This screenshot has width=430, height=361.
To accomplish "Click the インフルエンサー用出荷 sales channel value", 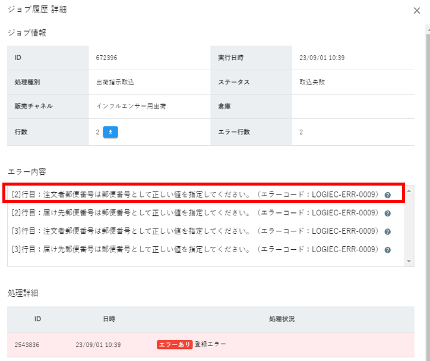I will coord(131,107).
